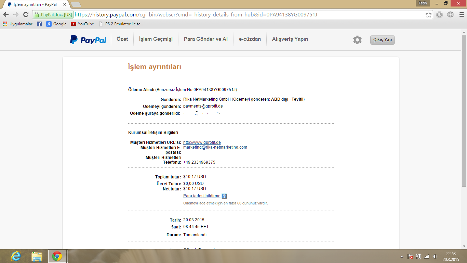This screenshot has height=263, width=467.
Task: Open the Fatih user profile button
Action: point(422,3)
